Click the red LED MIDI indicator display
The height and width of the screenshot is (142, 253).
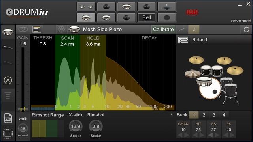click(192, 12)
